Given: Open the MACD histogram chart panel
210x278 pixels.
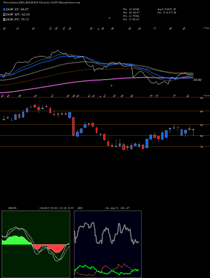Looking at the screenshot, I should (x=36, y=244).
